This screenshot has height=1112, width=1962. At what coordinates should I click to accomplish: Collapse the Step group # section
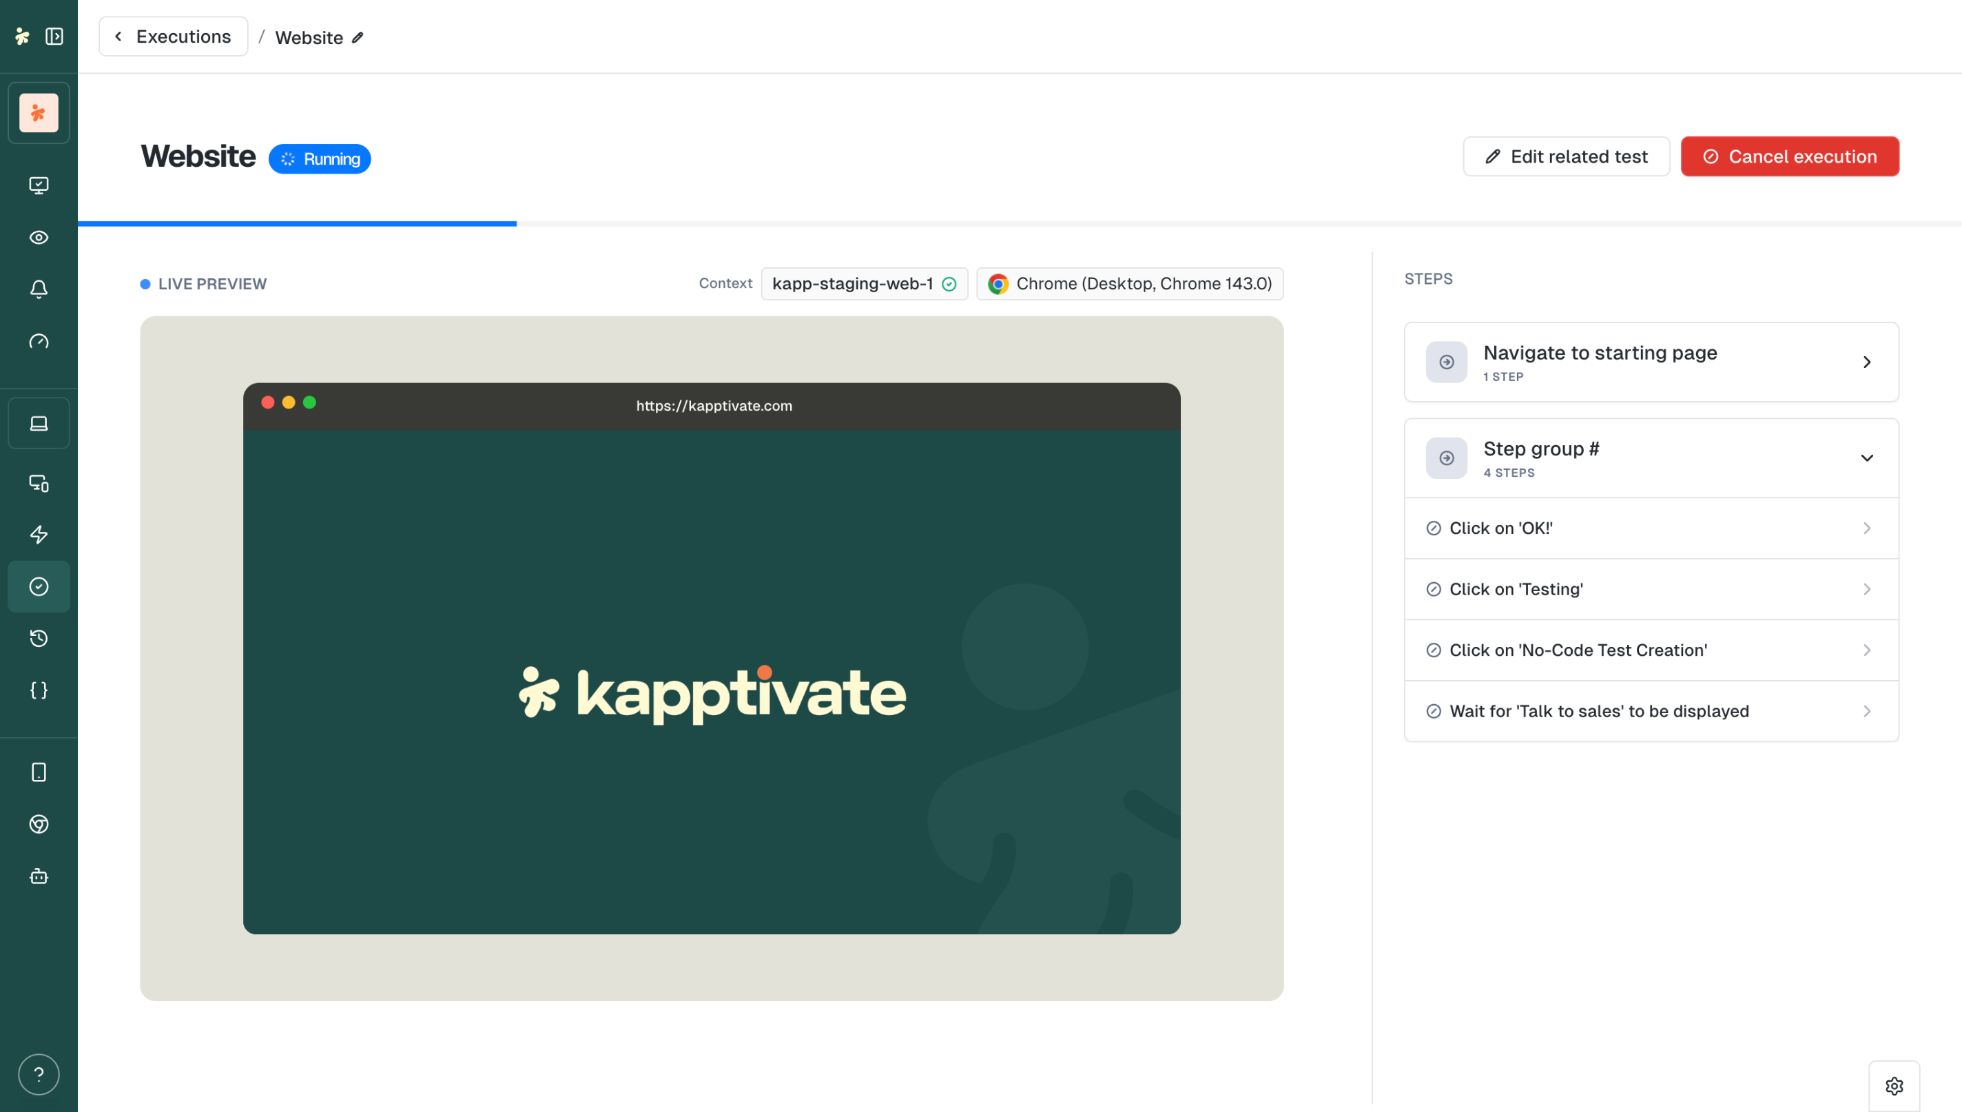point(1866,458)
